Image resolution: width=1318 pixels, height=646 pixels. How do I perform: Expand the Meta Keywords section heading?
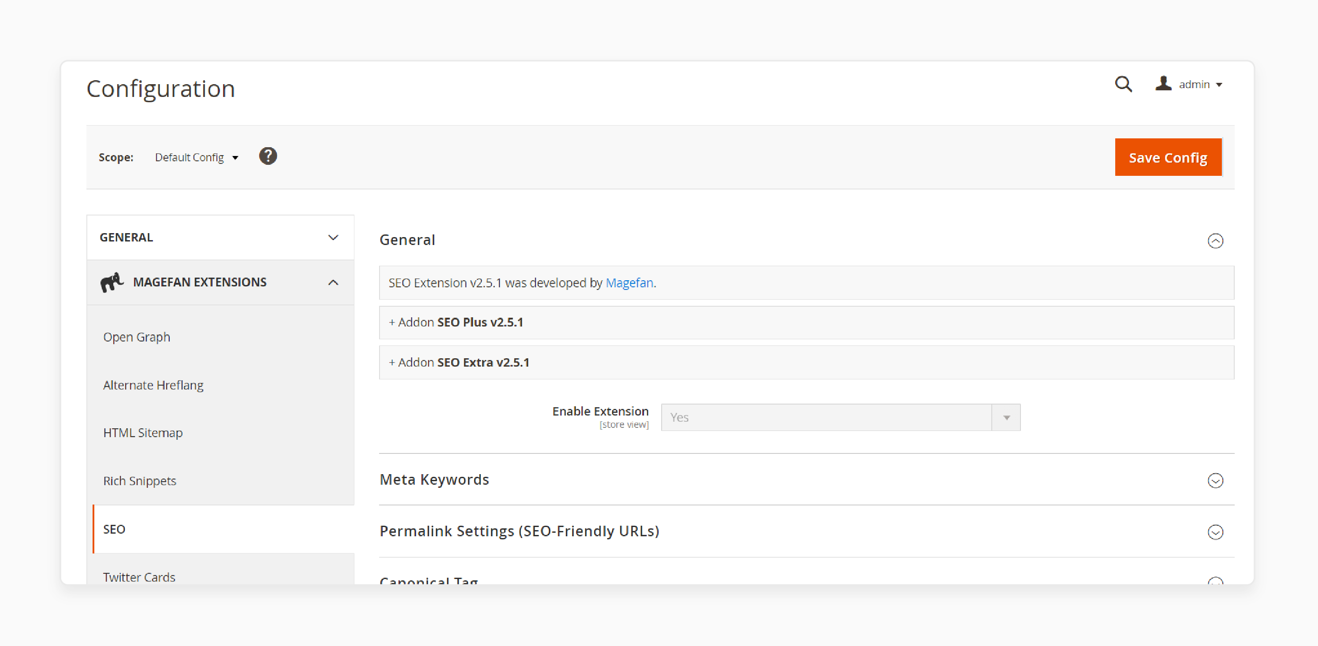[434, 479]
